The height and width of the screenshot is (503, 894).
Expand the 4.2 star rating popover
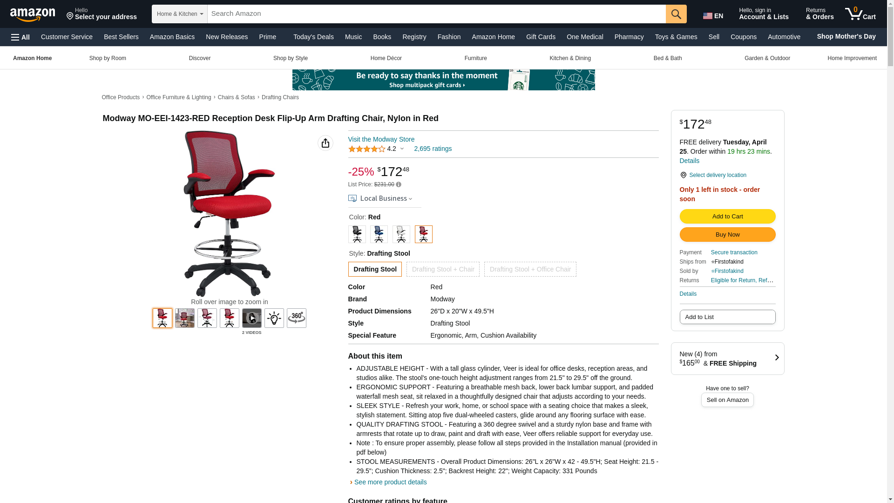click(x=376, y=149)
